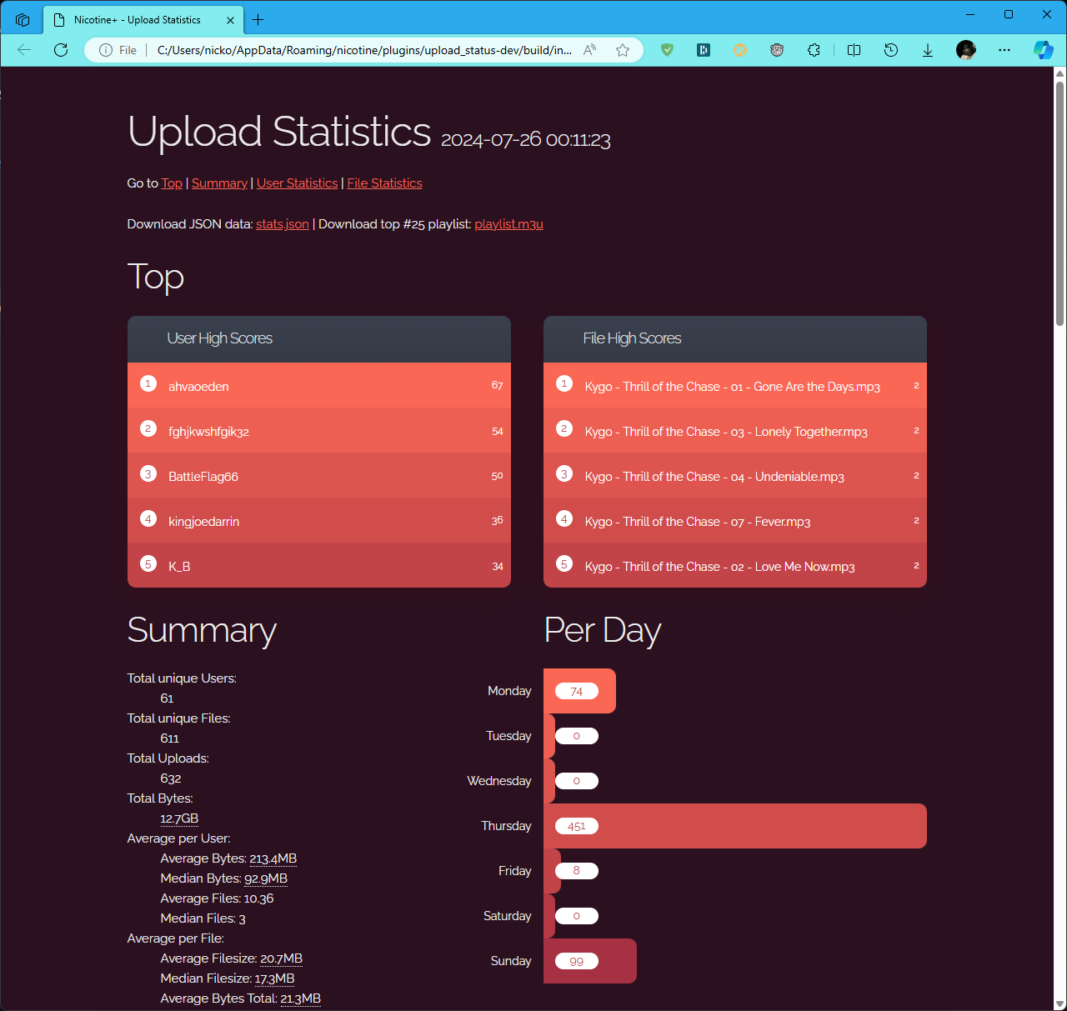1067x1011 pixels.
Task: Activate the Read aloud icon in address bar
Action: coord(590,50)
